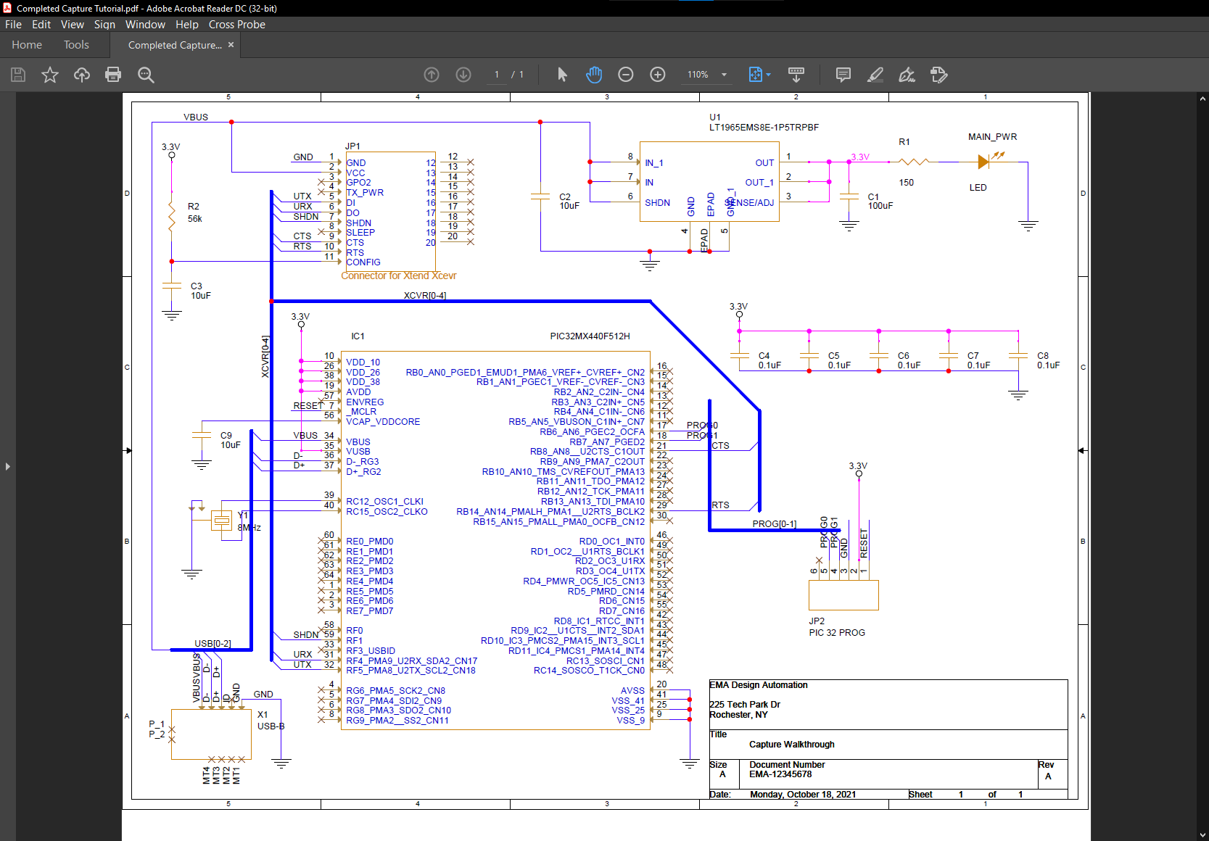The image size is (1209, 841).
Task: Click the C9 10uF capacitor label
Action: [231, 440]
